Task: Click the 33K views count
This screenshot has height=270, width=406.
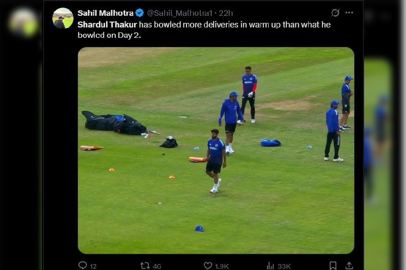Action: (x=284, y=266)
